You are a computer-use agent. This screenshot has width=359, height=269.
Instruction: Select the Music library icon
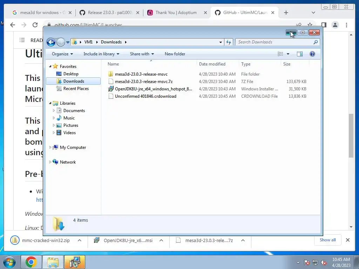pyautogui.click(x=59, y=118)
